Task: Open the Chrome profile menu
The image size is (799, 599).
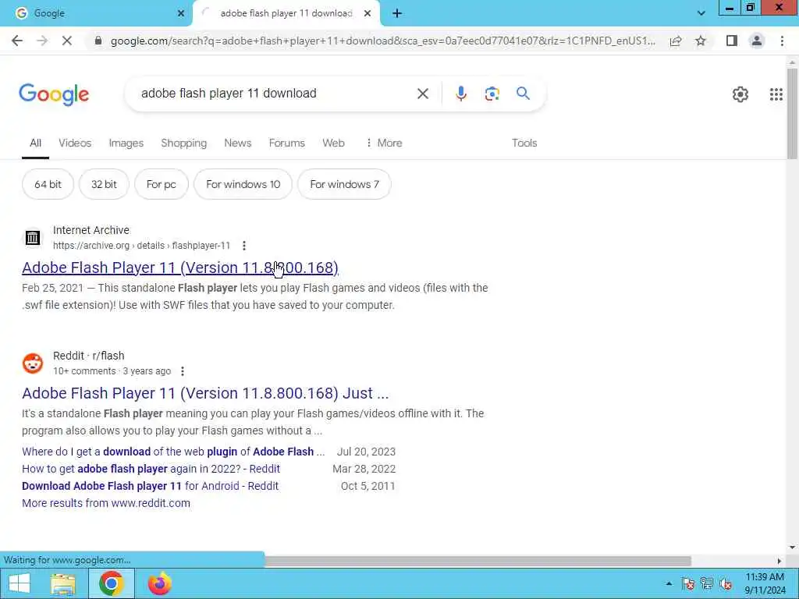Action: (757, 41)
